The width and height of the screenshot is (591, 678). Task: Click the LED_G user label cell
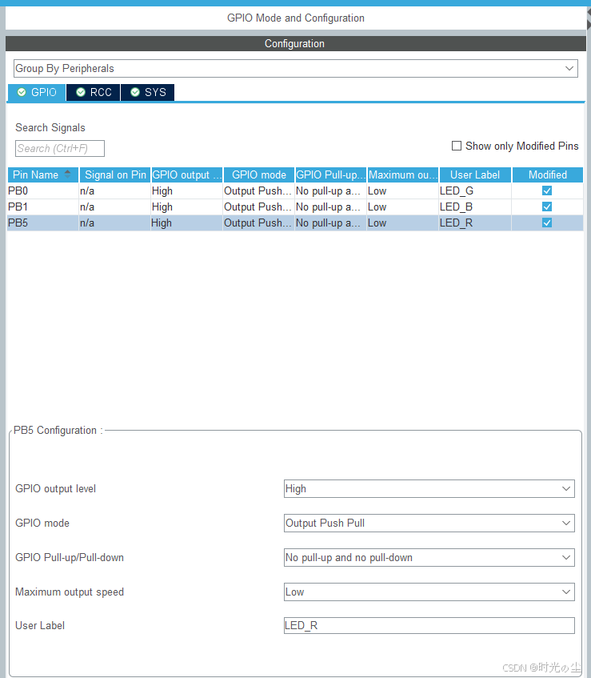click(x=475, y=191)
